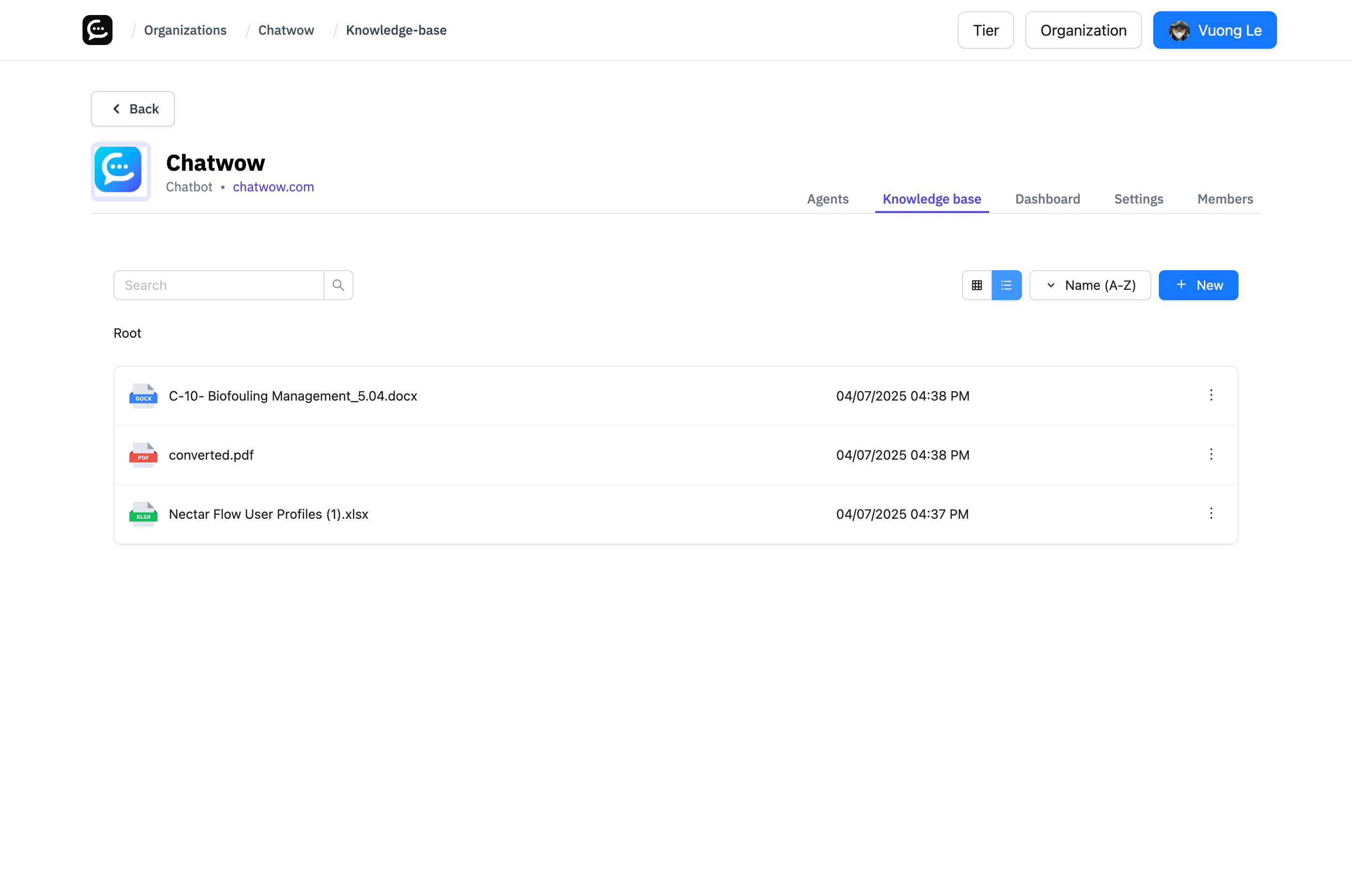Click the Tier button in the header
This screenshot has height=894, width=1352.
(x=985, y=30)
